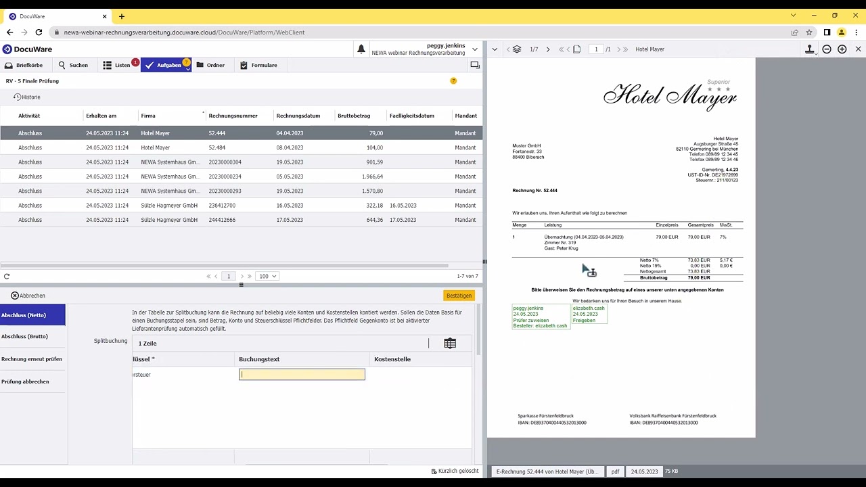This screenshot has height=487, width=866.
Task: Open the Historie view
Action: pyautogui.click(x=27, y=97)
